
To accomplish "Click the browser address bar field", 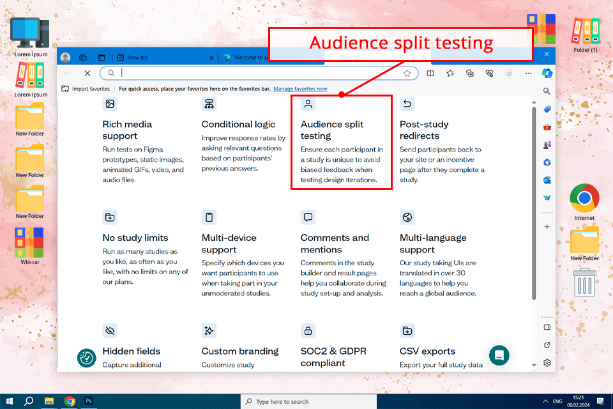I will point(255,73).
